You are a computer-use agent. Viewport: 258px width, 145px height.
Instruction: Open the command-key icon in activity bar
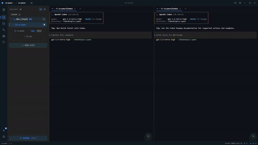[x=3, y=10]
